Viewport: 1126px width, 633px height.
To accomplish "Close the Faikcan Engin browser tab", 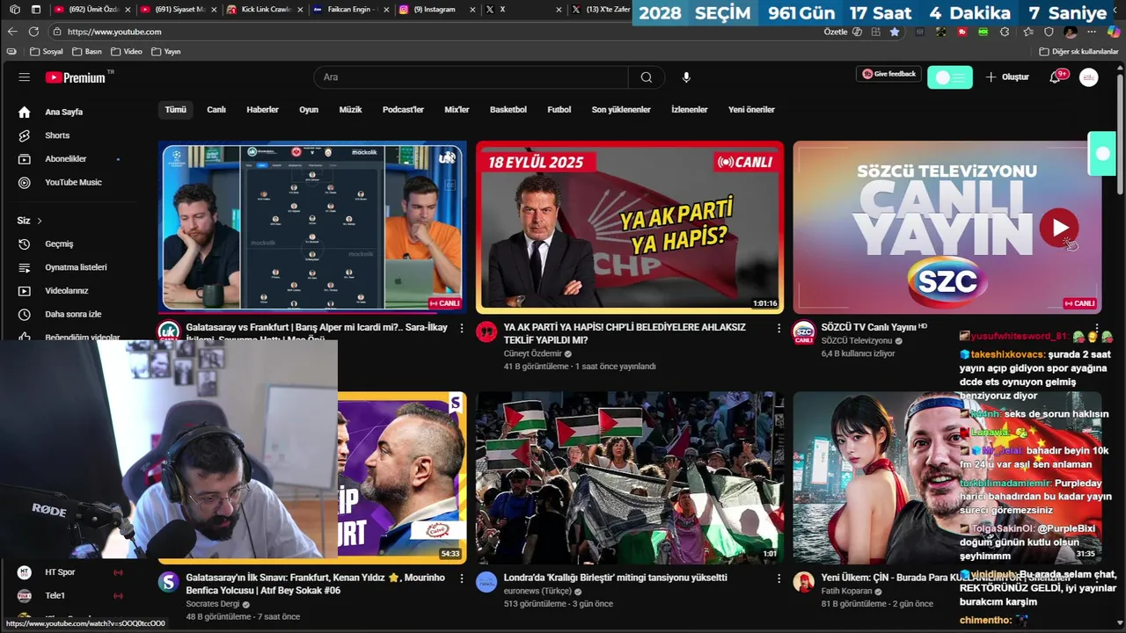I will point(386,10).
